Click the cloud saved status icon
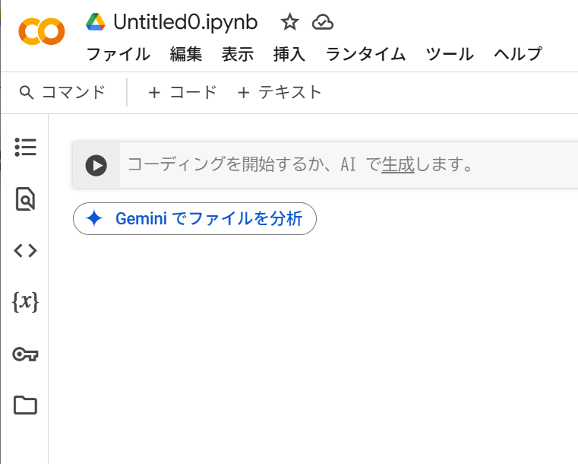The width and height of the screenshot is (578, 464). [323, 22]
